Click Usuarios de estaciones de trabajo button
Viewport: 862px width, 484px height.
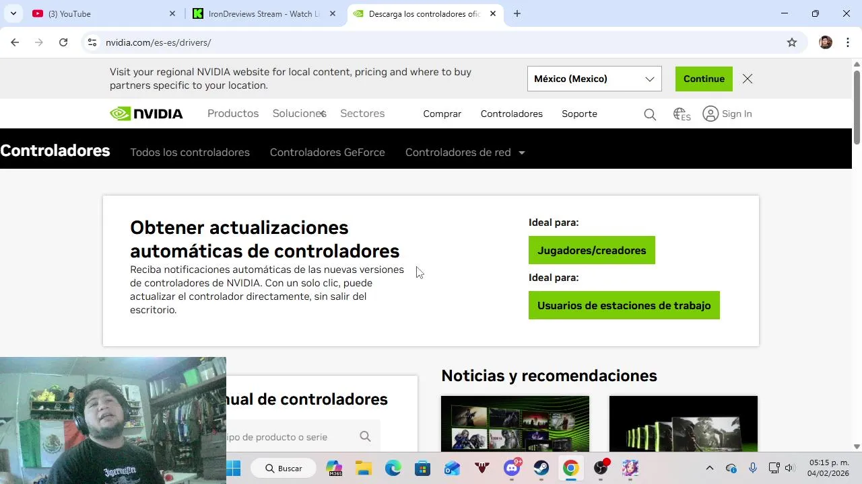(624, 305)
